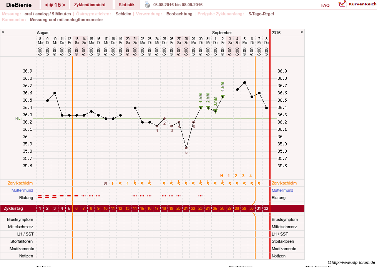377x267 pixels.
Task: Click the left expand arrow at chart top-left
Action: click(x=3, y=32)
